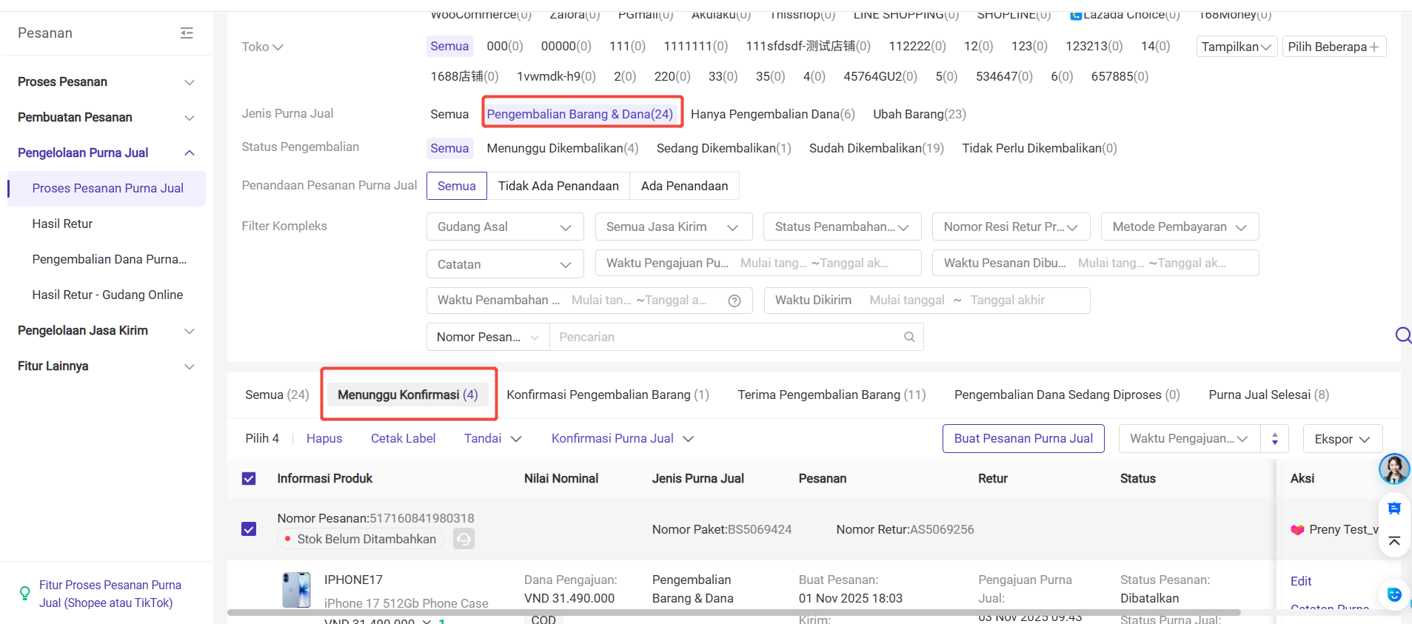Click the horizontal scrollbar under the table
The width and height of the screenshot is (1412, 624).
tap(733, 613)
